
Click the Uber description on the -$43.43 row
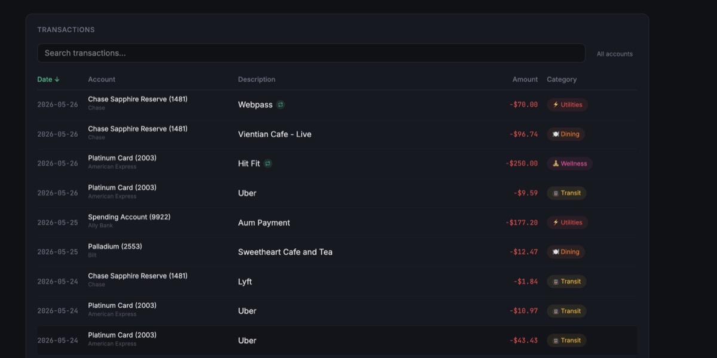[247, 341]
